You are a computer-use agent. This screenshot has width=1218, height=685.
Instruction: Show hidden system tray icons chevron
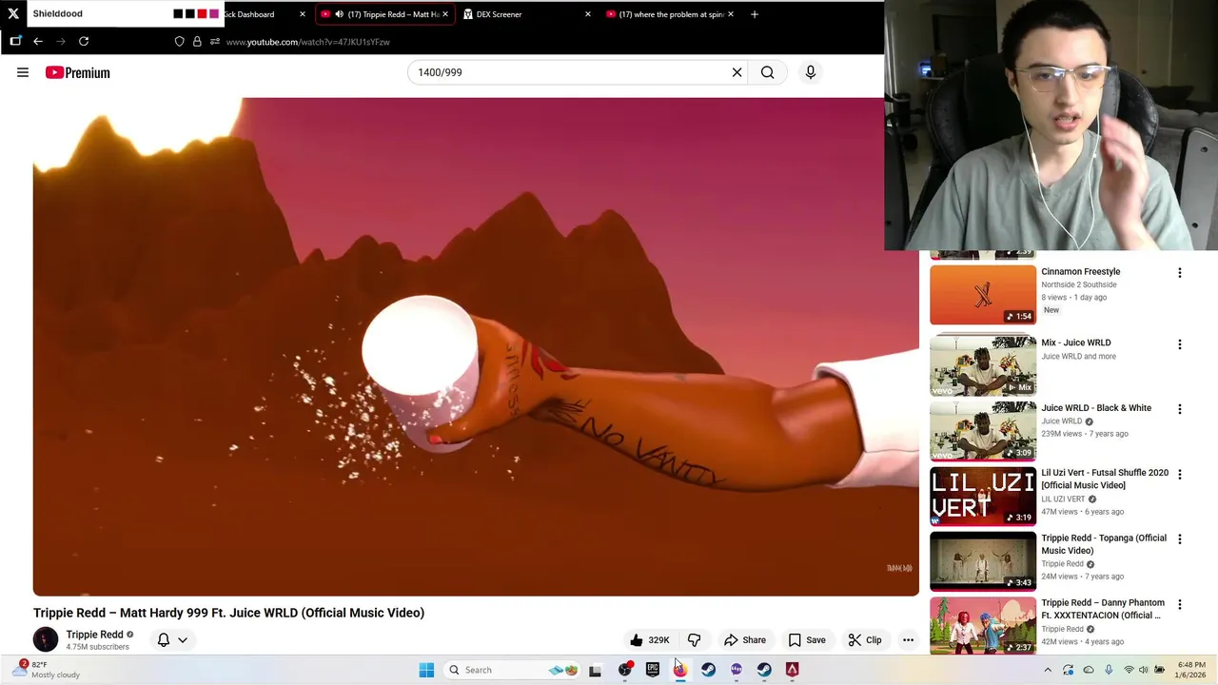1048,670
